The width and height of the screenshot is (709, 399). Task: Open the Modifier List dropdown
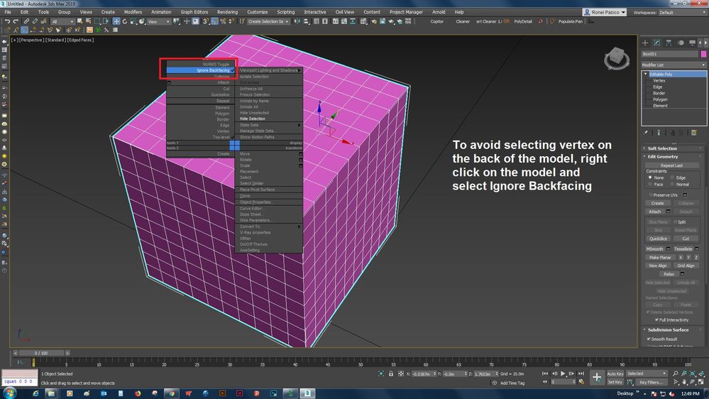(x=674, y=65)
